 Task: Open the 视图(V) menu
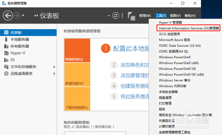point(175,16)
